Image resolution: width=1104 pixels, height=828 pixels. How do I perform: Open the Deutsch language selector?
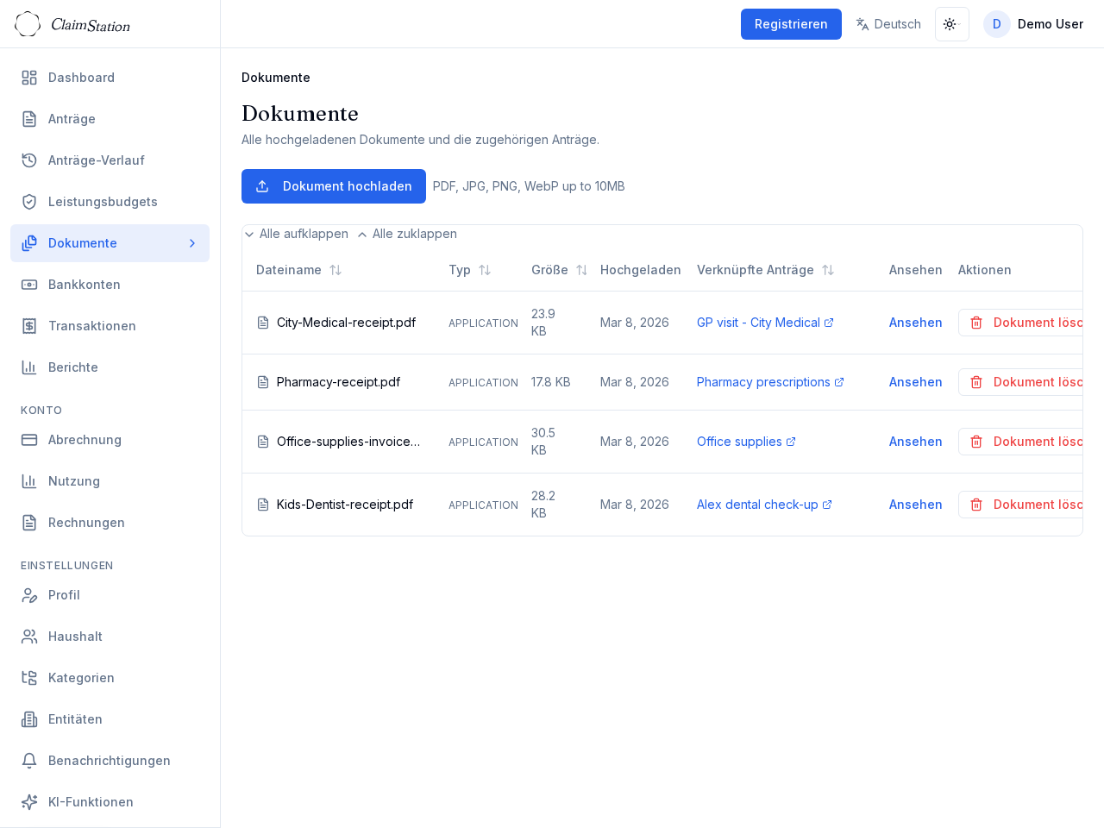[888, 24]
